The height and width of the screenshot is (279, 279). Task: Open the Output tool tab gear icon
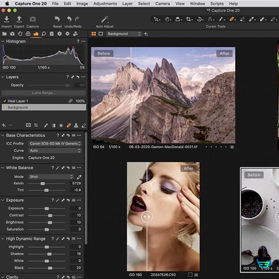click(x=67, y=34)
